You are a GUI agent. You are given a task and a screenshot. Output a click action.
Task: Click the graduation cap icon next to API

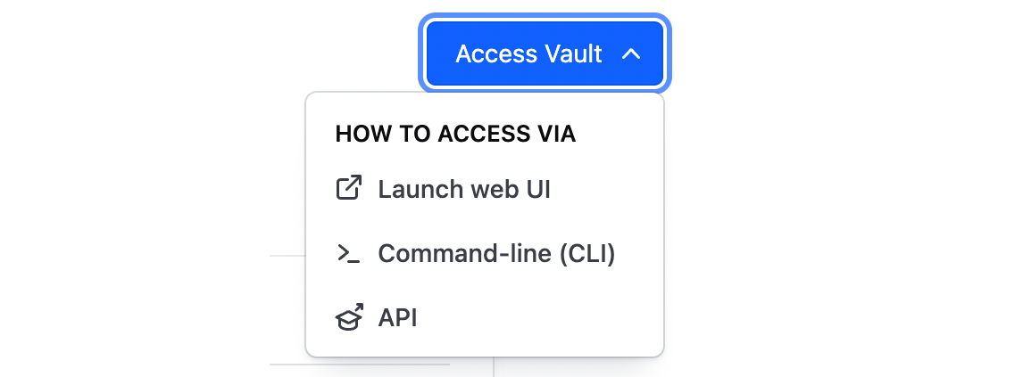[349, 318]
